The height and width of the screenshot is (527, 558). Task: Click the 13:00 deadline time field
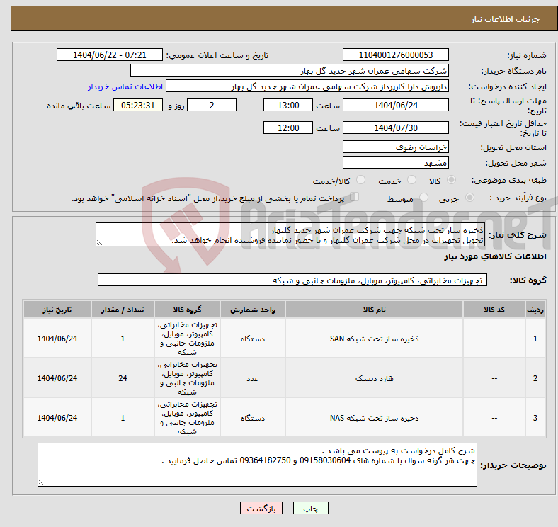287,106
